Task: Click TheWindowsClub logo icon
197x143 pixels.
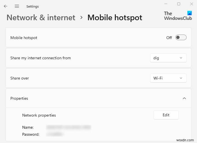Action: click(189, 13)
